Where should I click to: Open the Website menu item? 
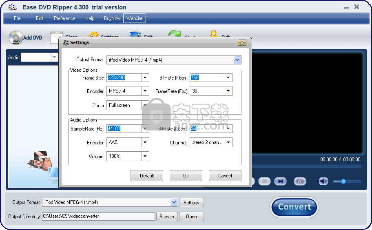134,18
